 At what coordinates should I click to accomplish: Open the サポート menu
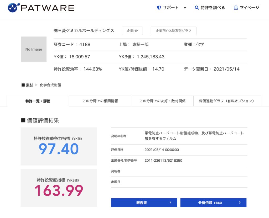pos(171,8)
